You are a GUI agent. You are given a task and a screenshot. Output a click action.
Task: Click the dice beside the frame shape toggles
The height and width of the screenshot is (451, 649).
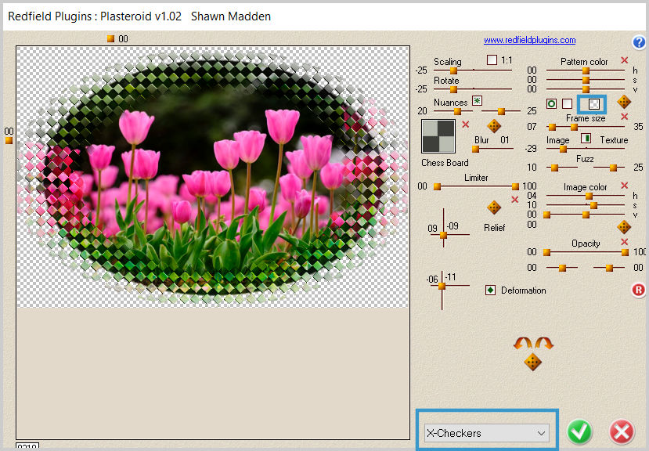[624, 102]
